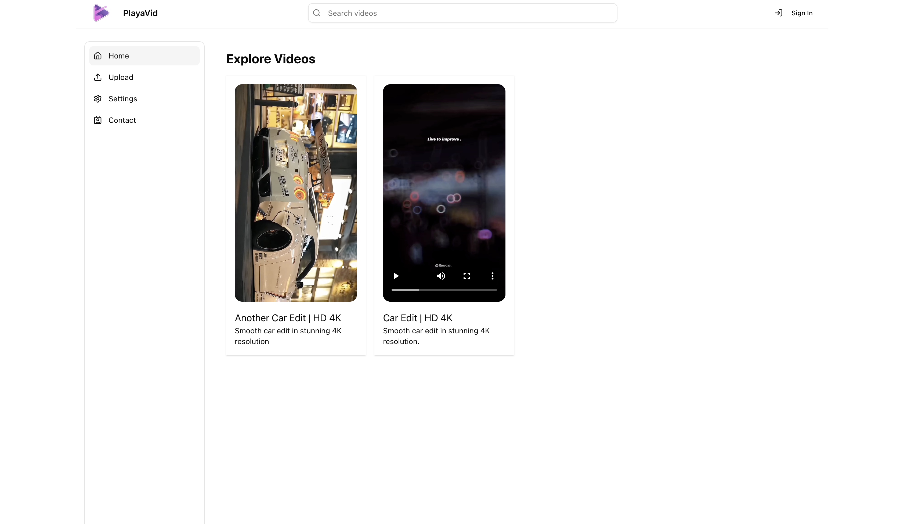The height and width of the screenshot is (524, 911).
Task: Click the Upload tray icon
Action: [x=98, y=77]
